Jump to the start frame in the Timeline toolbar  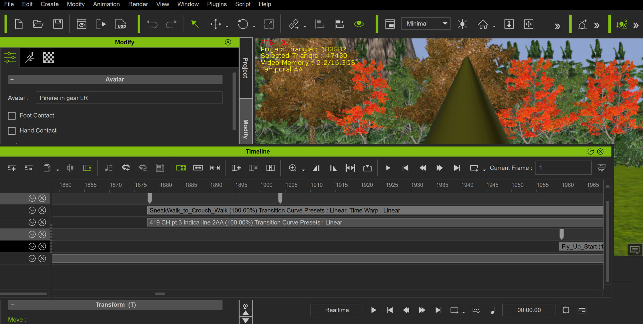pyautogui.click(x=405, y=168)
